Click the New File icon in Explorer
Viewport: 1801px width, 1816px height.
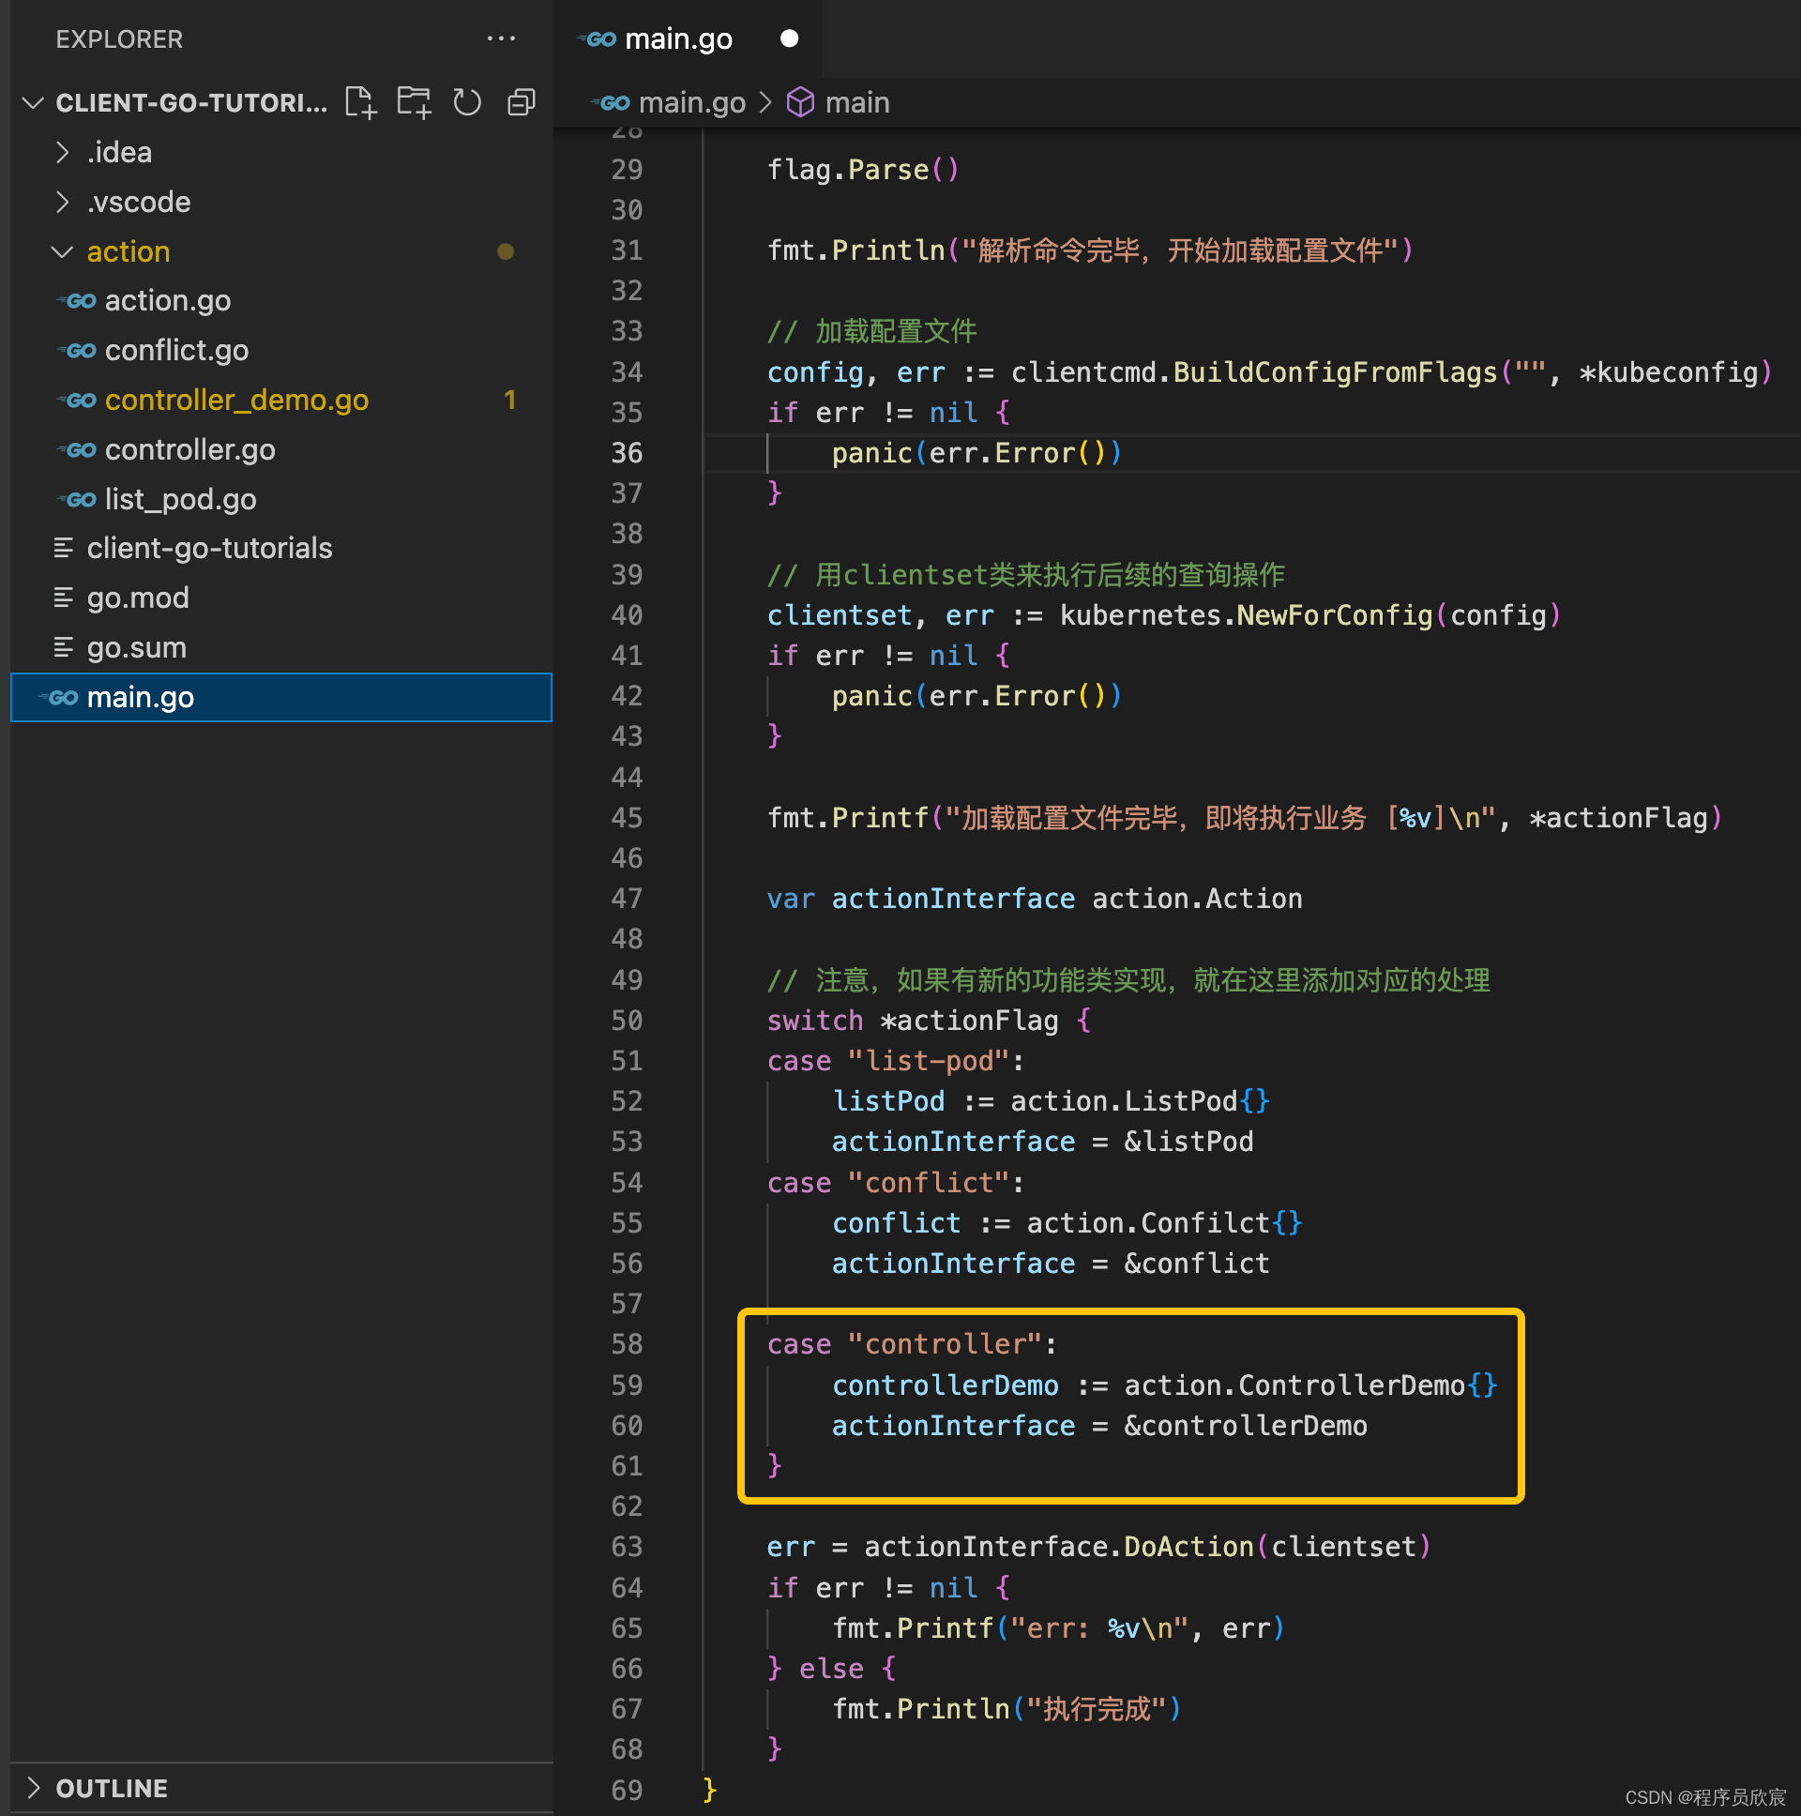361,101
